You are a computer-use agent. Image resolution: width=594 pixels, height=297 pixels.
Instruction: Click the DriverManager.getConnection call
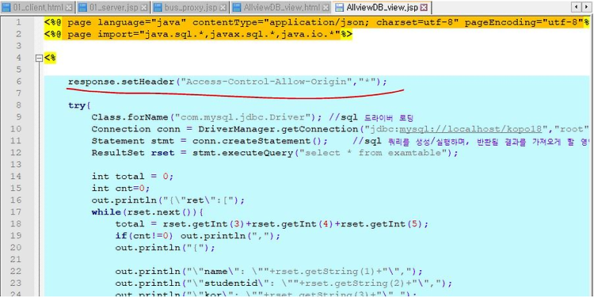point(279,129)
